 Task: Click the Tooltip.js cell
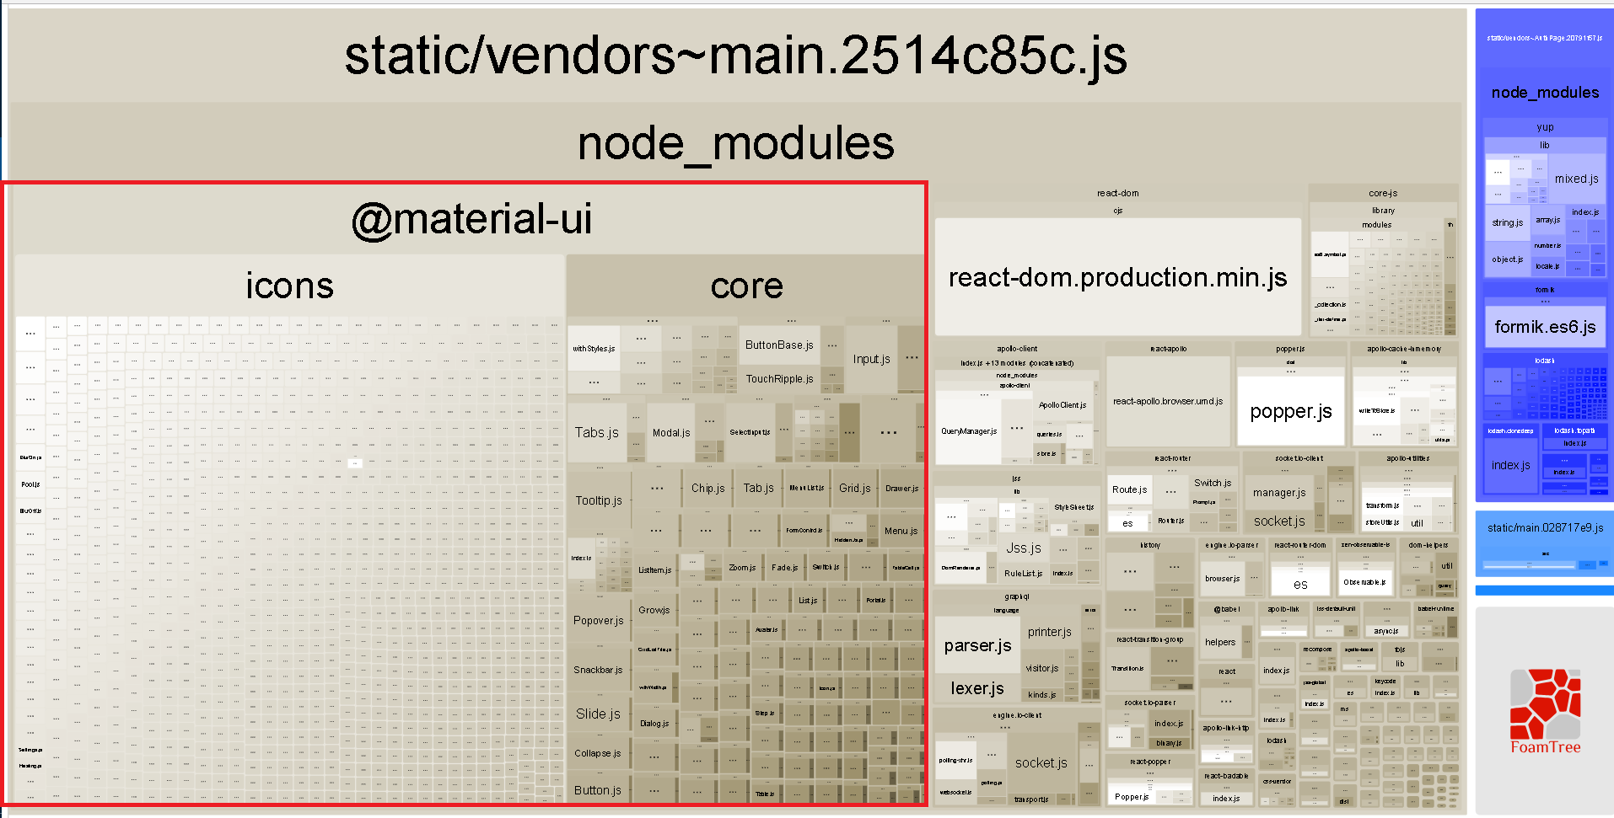click(599, 500)
